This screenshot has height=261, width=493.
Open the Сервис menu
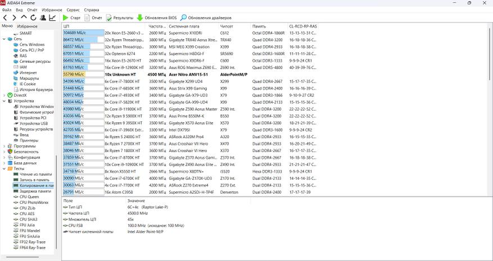(73, 10)
